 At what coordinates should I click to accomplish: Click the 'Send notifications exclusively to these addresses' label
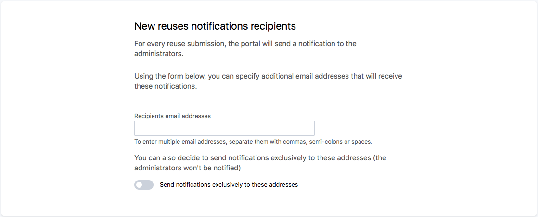229,185
